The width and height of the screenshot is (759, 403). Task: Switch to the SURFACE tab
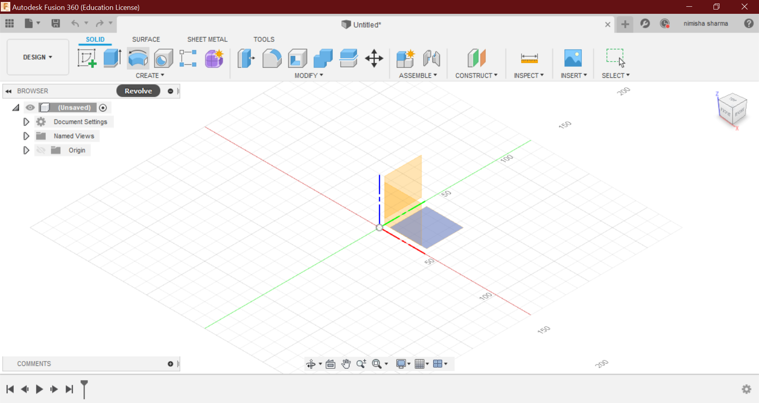pos(146,40)
